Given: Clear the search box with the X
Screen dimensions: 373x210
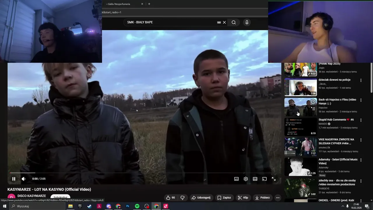Looking at the screenshot, I should [x=224, y=22].
